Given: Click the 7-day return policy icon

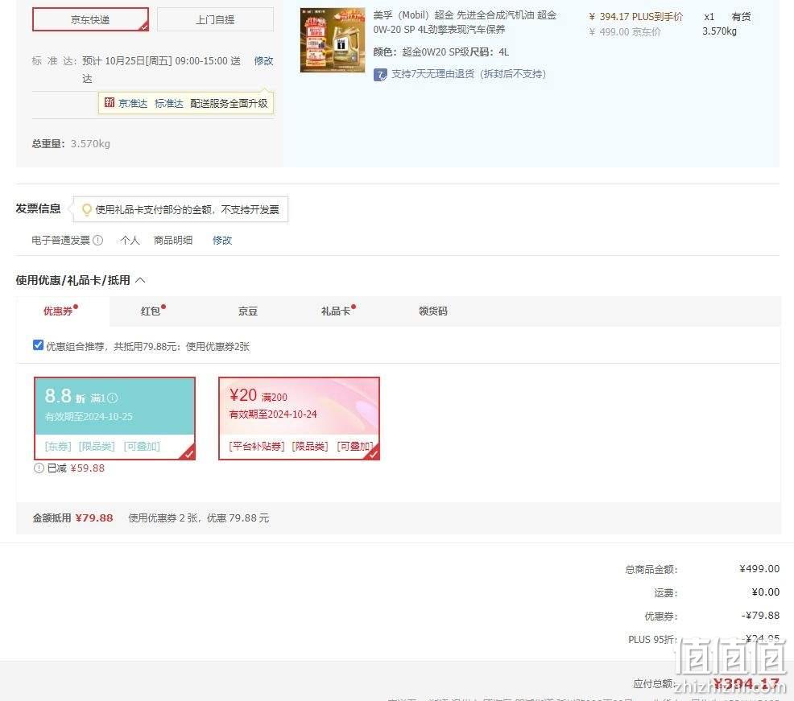Looking at the screenshot, I should coord(380,74).
